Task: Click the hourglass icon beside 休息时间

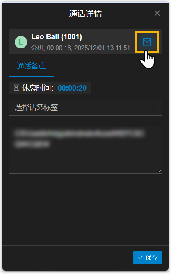Action: [x=16, y=88]
